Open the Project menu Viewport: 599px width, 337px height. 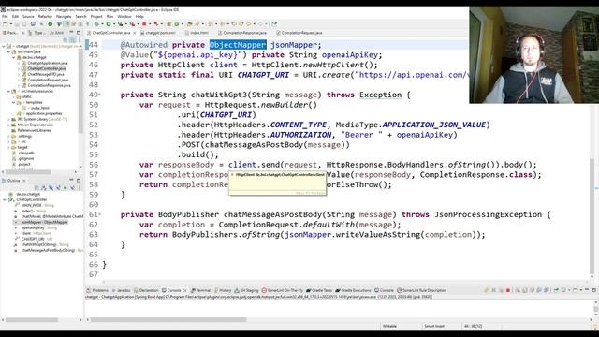(96, 17)
